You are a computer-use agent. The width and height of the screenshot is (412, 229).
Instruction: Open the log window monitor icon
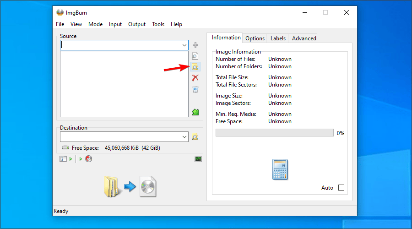tap(198, 159)
